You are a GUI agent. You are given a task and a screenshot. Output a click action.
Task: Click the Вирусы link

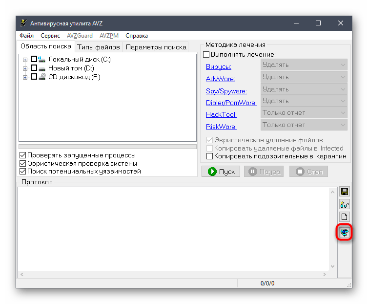(219, 67)
